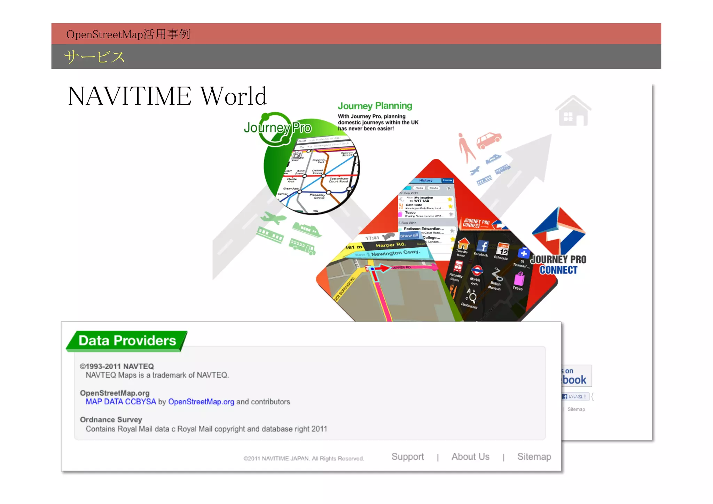Click the green train icon
Image resolution: width=713 pixels, height=504 pixels.
[x=270, y=235]
